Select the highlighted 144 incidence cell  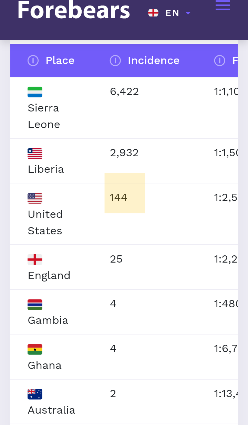click(x=125, y=193)
